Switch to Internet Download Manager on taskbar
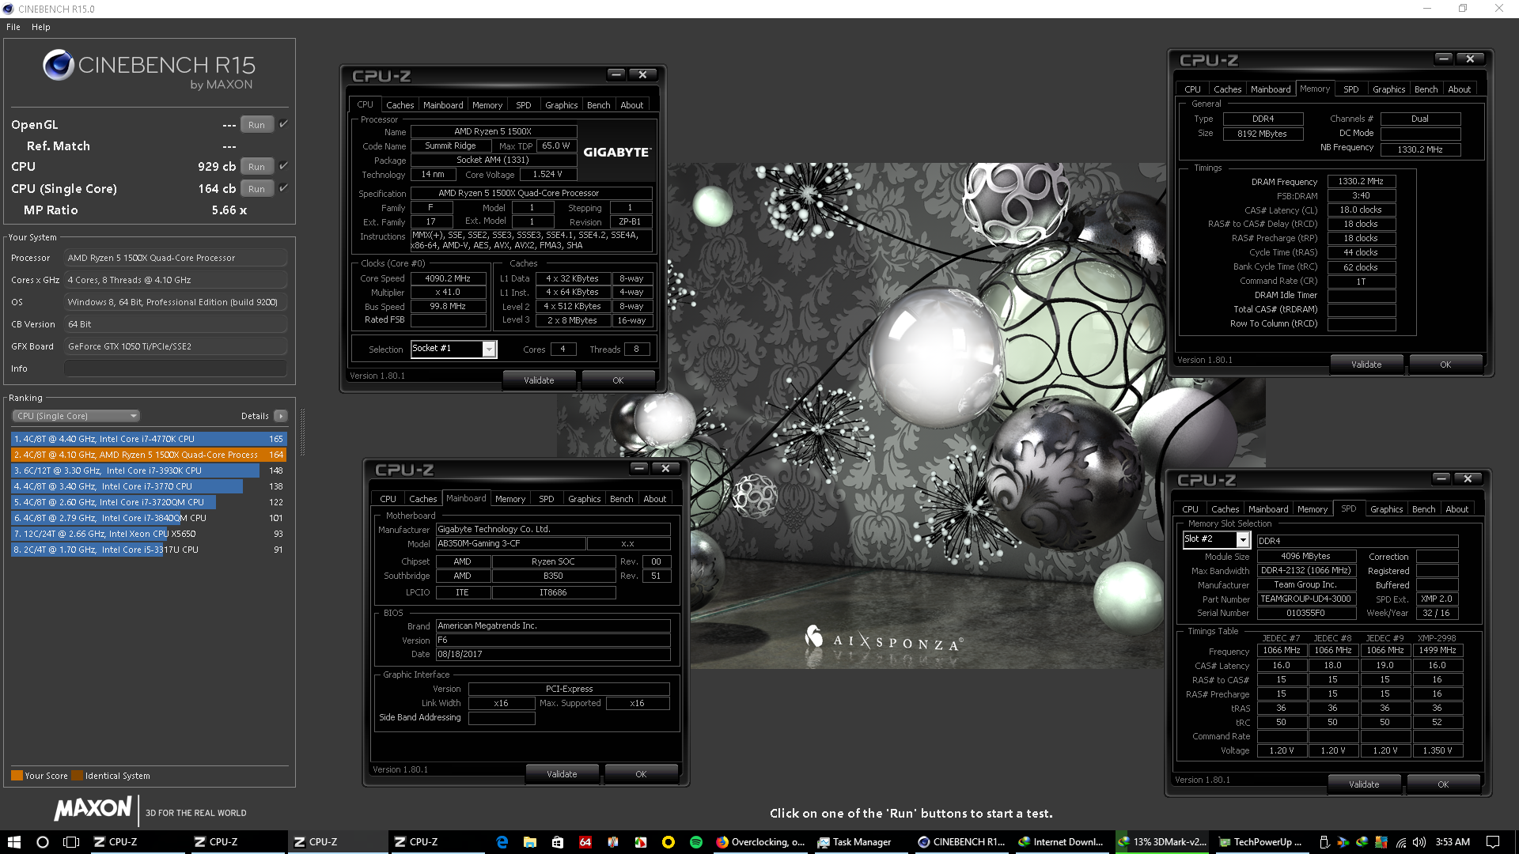The image size is (1519, 854). pyautogui.click(x=1062, y=842)
